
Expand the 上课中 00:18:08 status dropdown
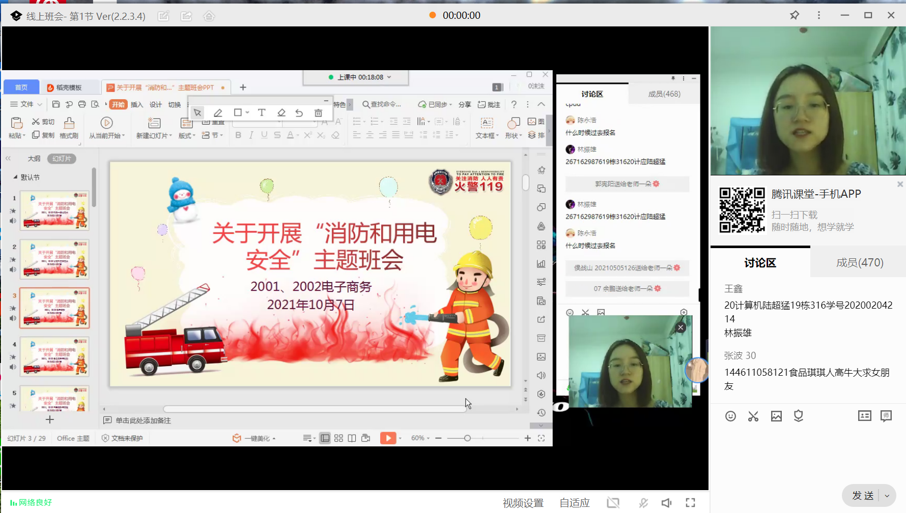pyautogui.click(x=389, y=77)
